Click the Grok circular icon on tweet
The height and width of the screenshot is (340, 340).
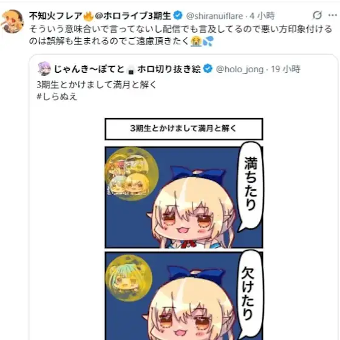[x=317, y=15]
